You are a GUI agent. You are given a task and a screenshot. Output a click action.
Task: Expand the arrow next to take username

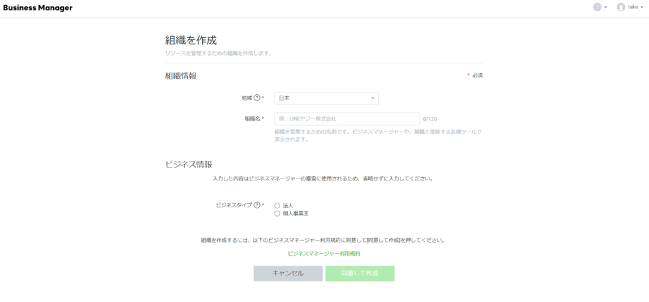click(x=643, y=8)
